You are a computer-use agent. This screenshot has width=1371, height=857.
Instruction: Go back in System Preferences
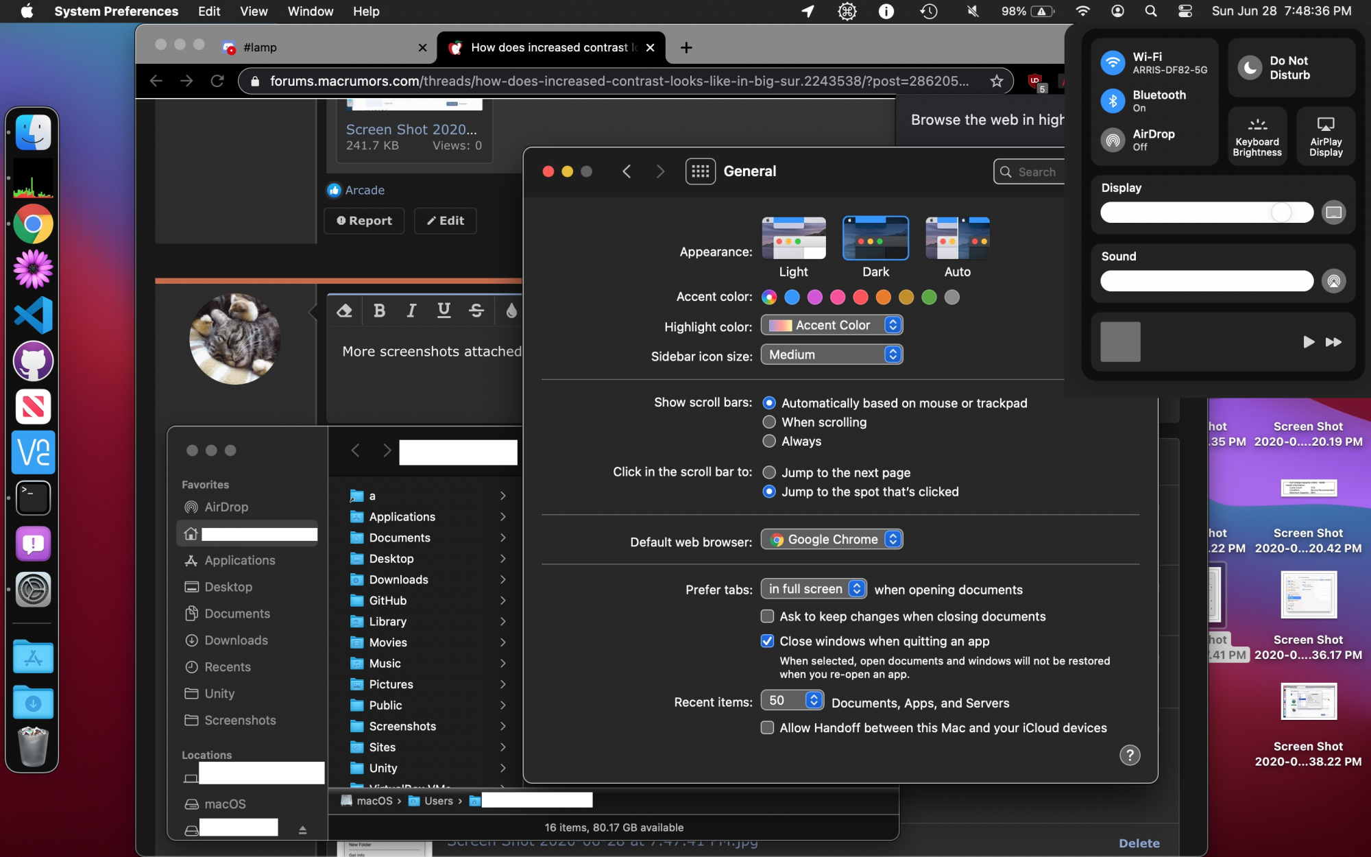coord(627,171)
